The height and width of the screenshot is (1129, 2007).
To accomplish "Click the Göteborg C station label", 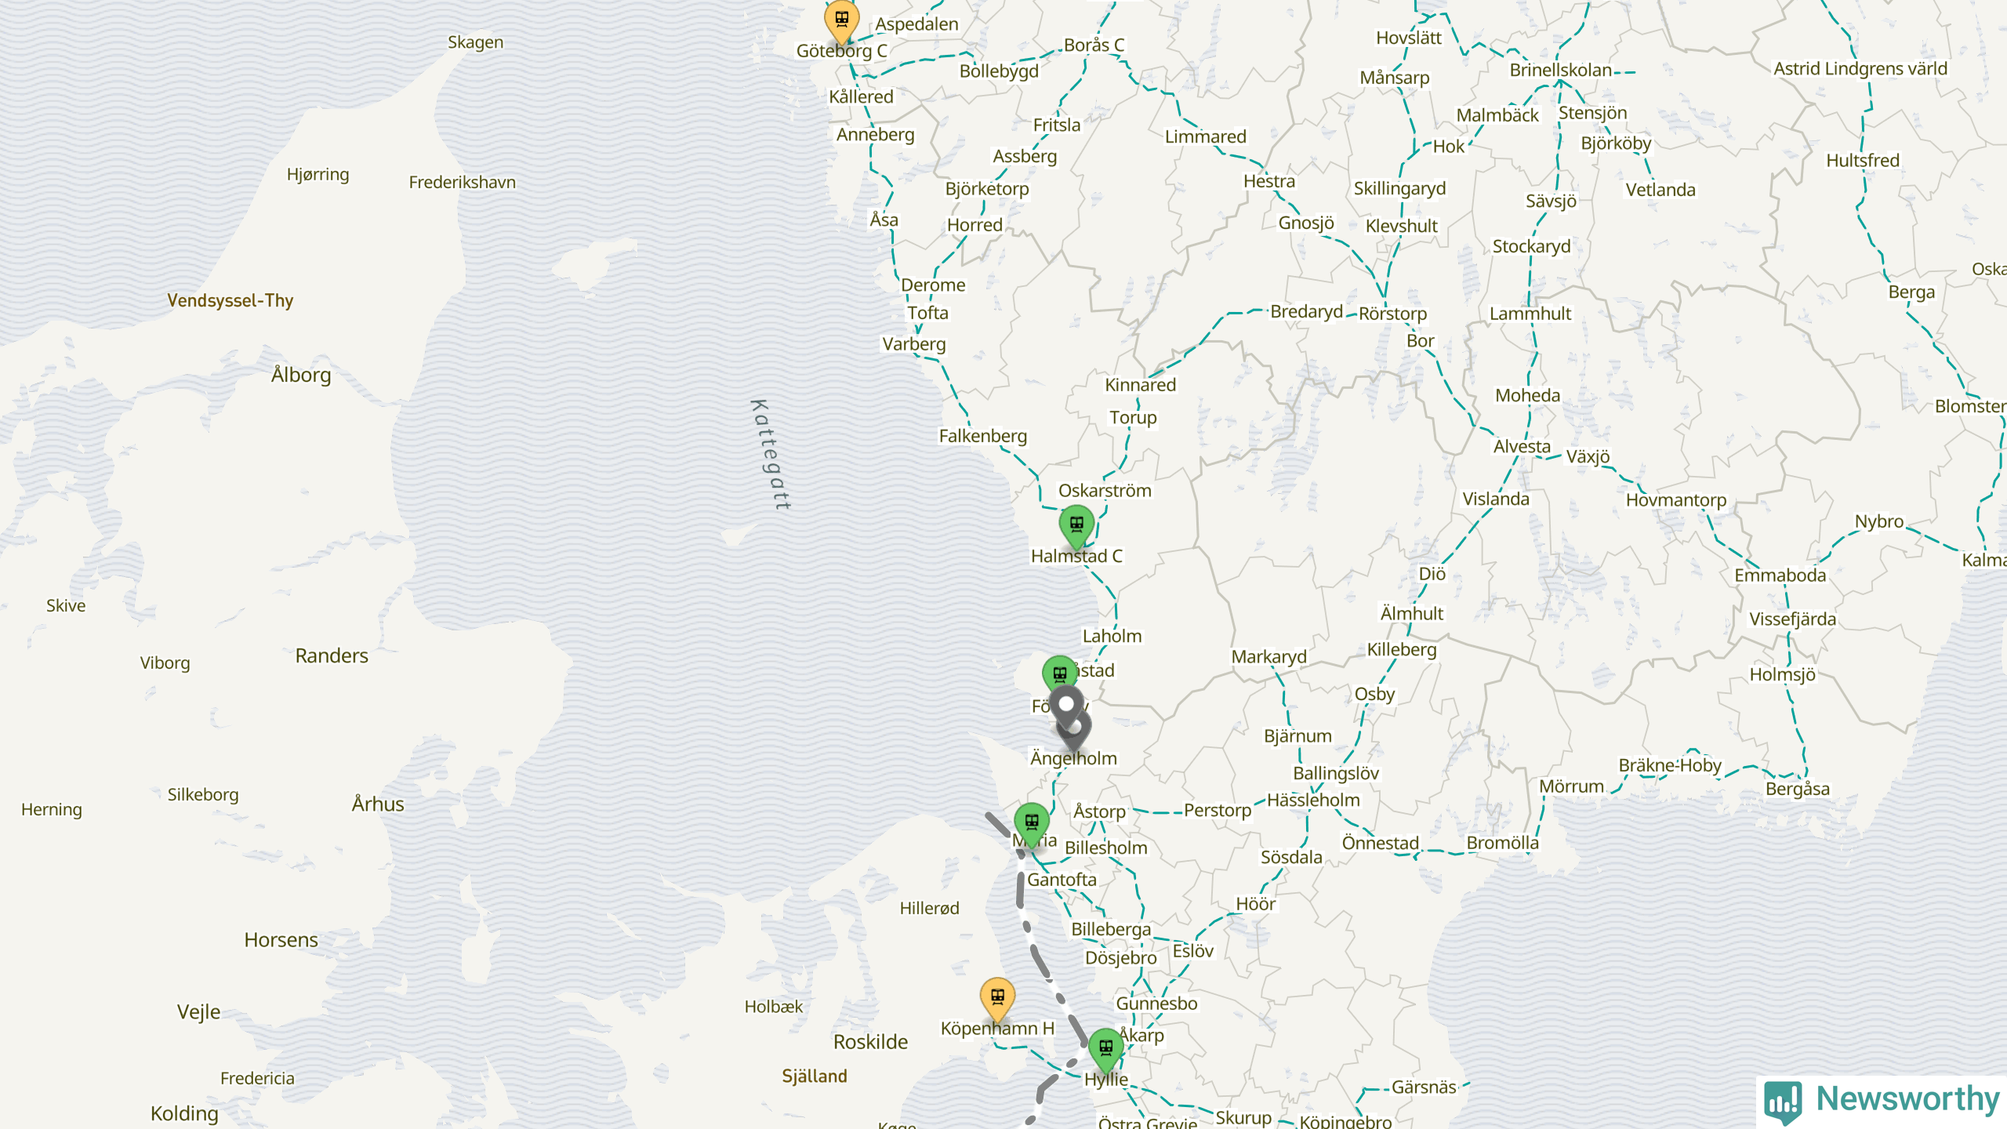I will coord(841,51).
